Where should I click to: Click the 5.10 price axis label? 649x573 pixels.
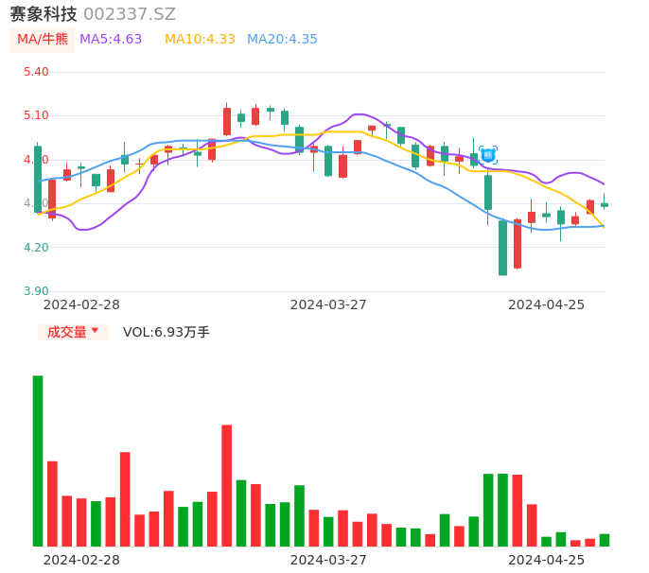36,115
